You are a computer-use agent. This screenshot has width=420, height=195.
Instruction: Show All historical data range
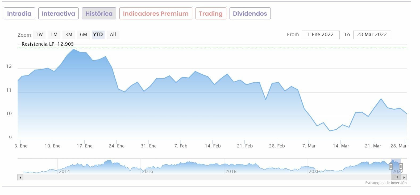(113, 35)
